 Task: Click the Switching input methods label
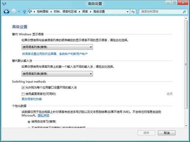[x=29, y=82]
